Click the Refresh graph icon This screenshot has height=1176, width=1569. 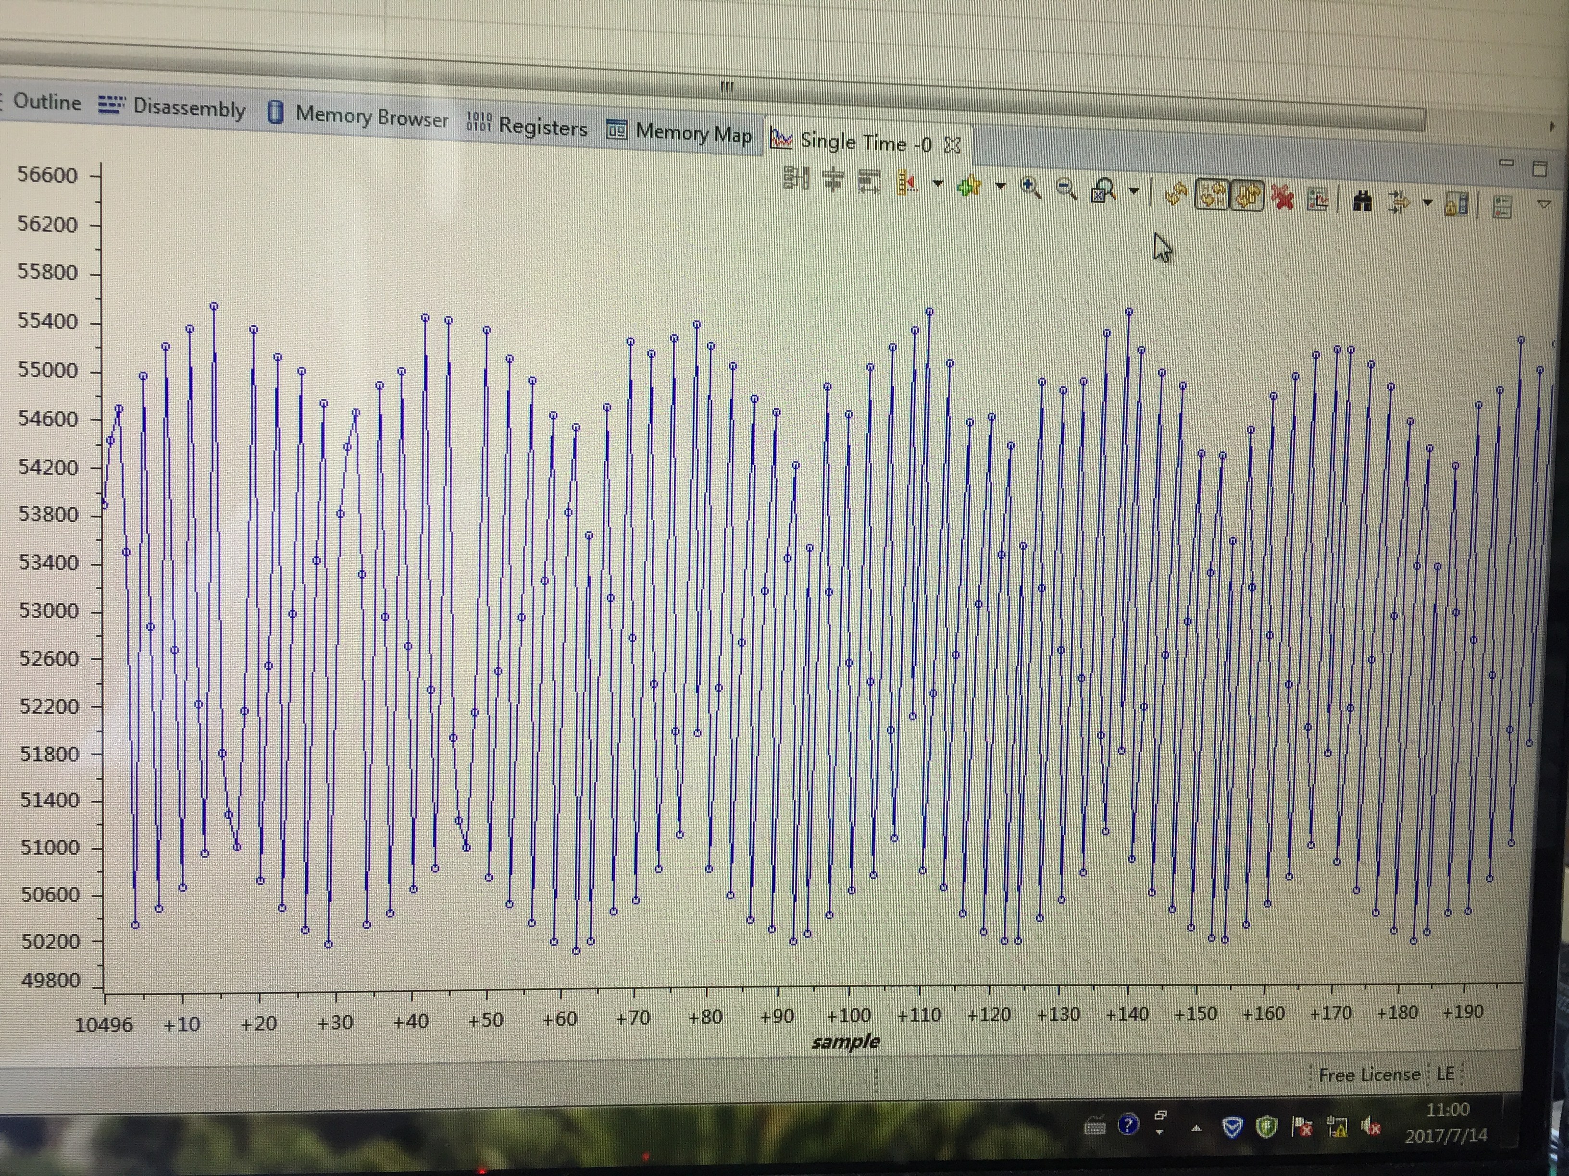click(1176, 194)
